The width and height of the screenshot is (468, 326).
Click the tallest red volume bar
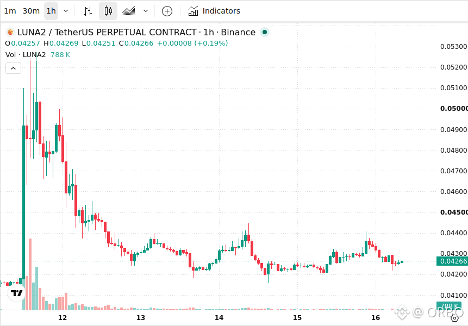click(x=30, y=274)
